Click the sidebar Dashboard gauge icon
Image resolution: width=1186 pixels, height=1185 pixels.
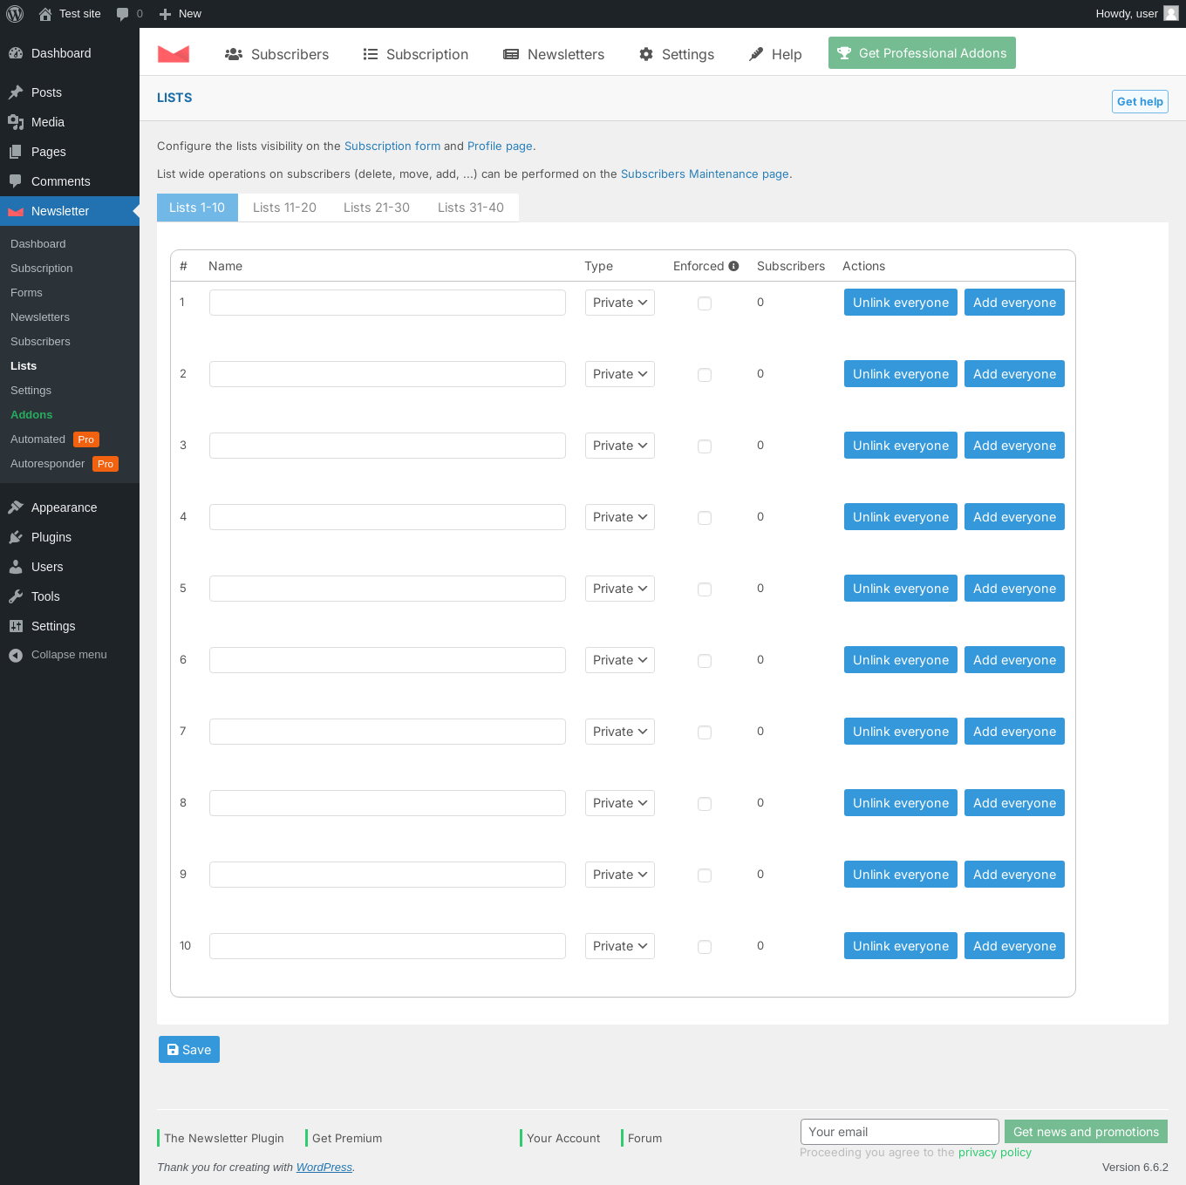16,53
